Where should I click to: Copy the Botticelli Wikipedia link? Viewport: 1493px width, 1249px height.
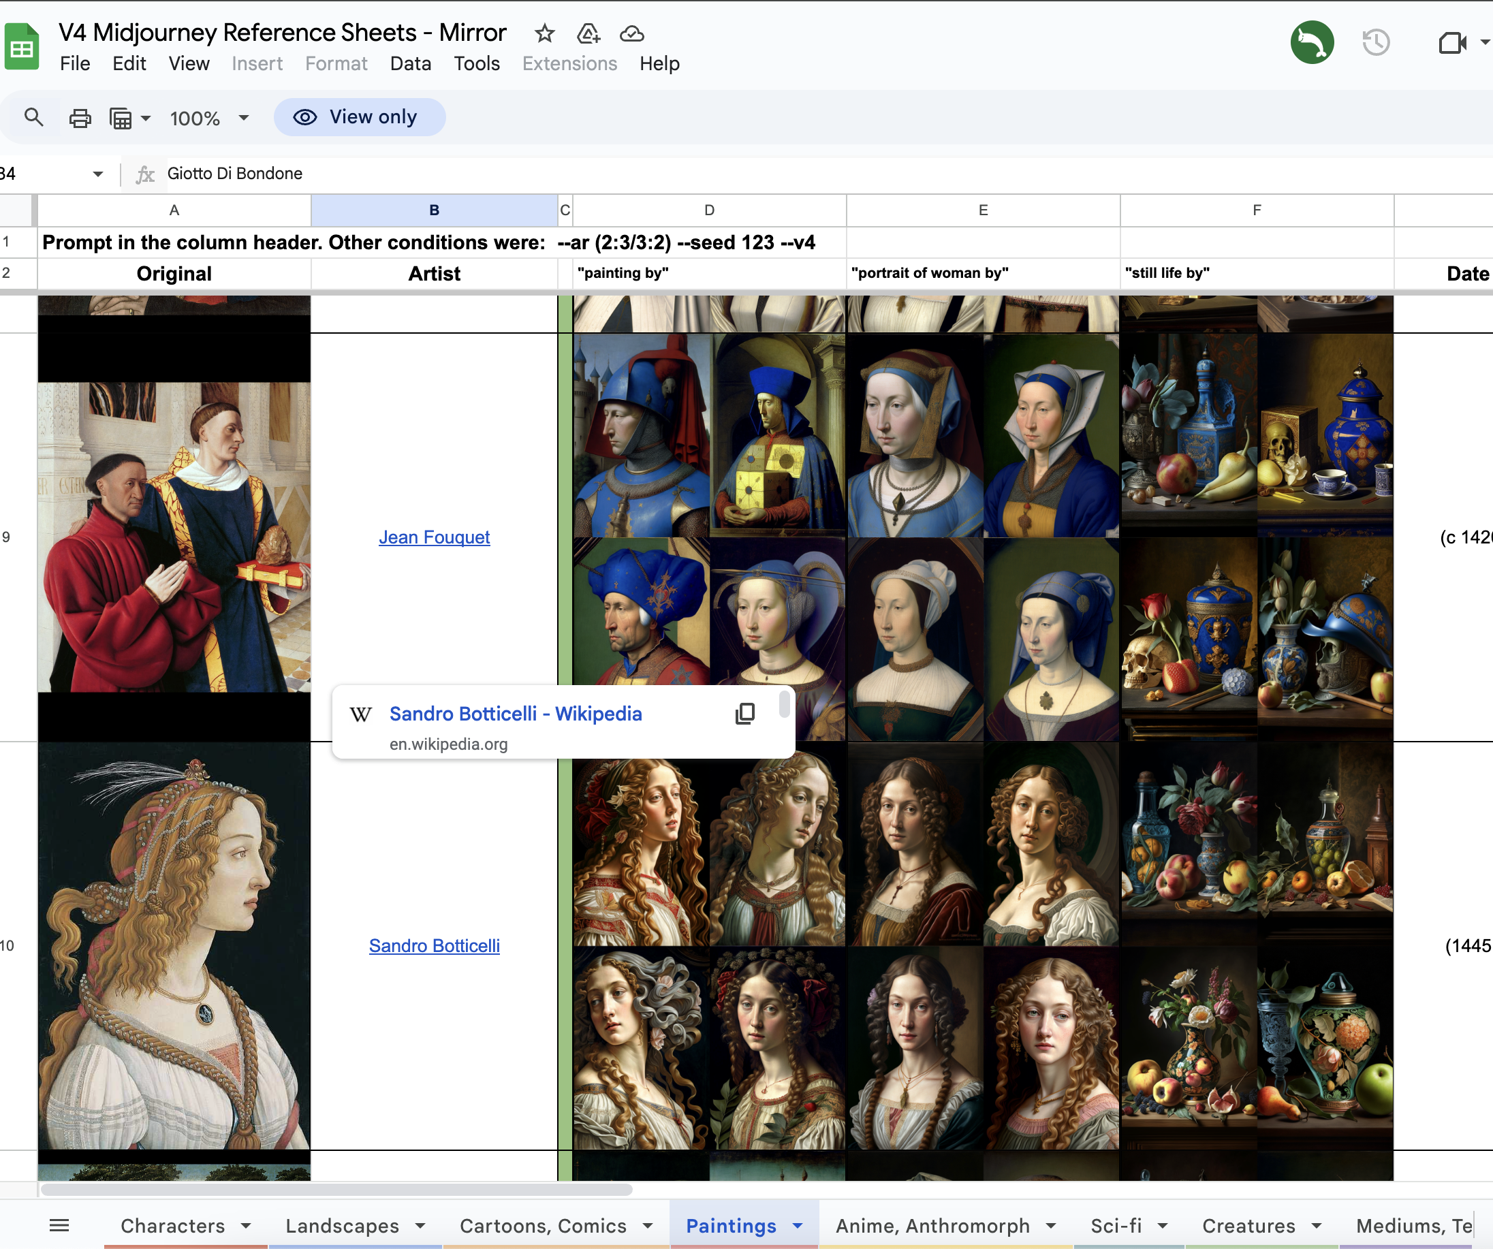[745, 714]
